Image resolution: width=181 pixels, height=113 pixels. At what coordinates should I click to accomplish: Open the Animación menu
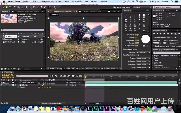click(x=77, y=1)
